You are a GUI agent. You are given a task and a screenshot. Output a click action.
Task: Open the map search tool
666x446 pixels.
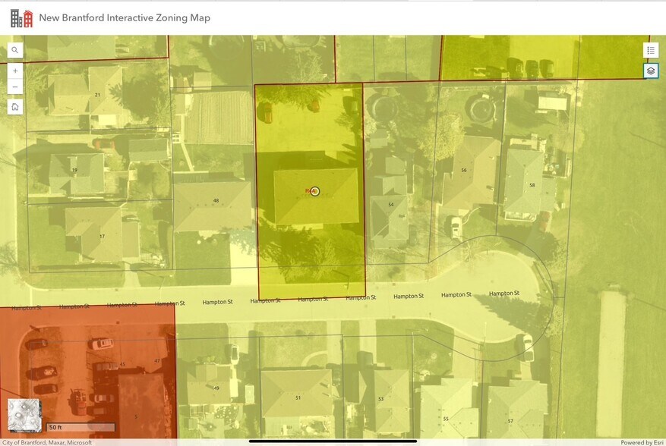15,50
